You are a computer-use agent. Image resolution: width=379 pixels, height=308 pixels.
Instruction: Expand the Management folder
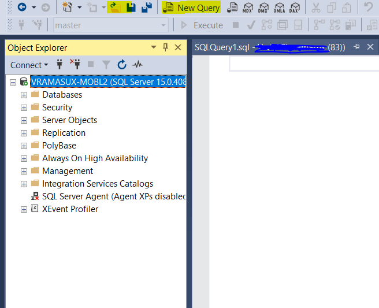coord(24,172)
